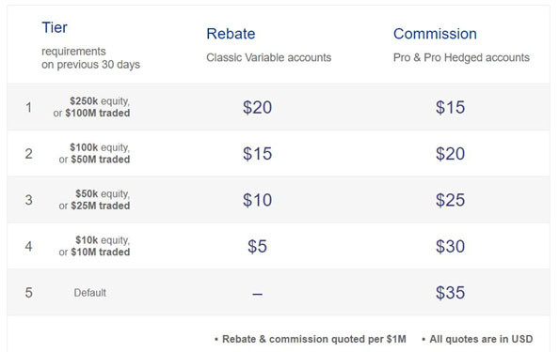Screen dimensions: 559x352
Task: Click the Tier column heading
Action: point(55,27)
